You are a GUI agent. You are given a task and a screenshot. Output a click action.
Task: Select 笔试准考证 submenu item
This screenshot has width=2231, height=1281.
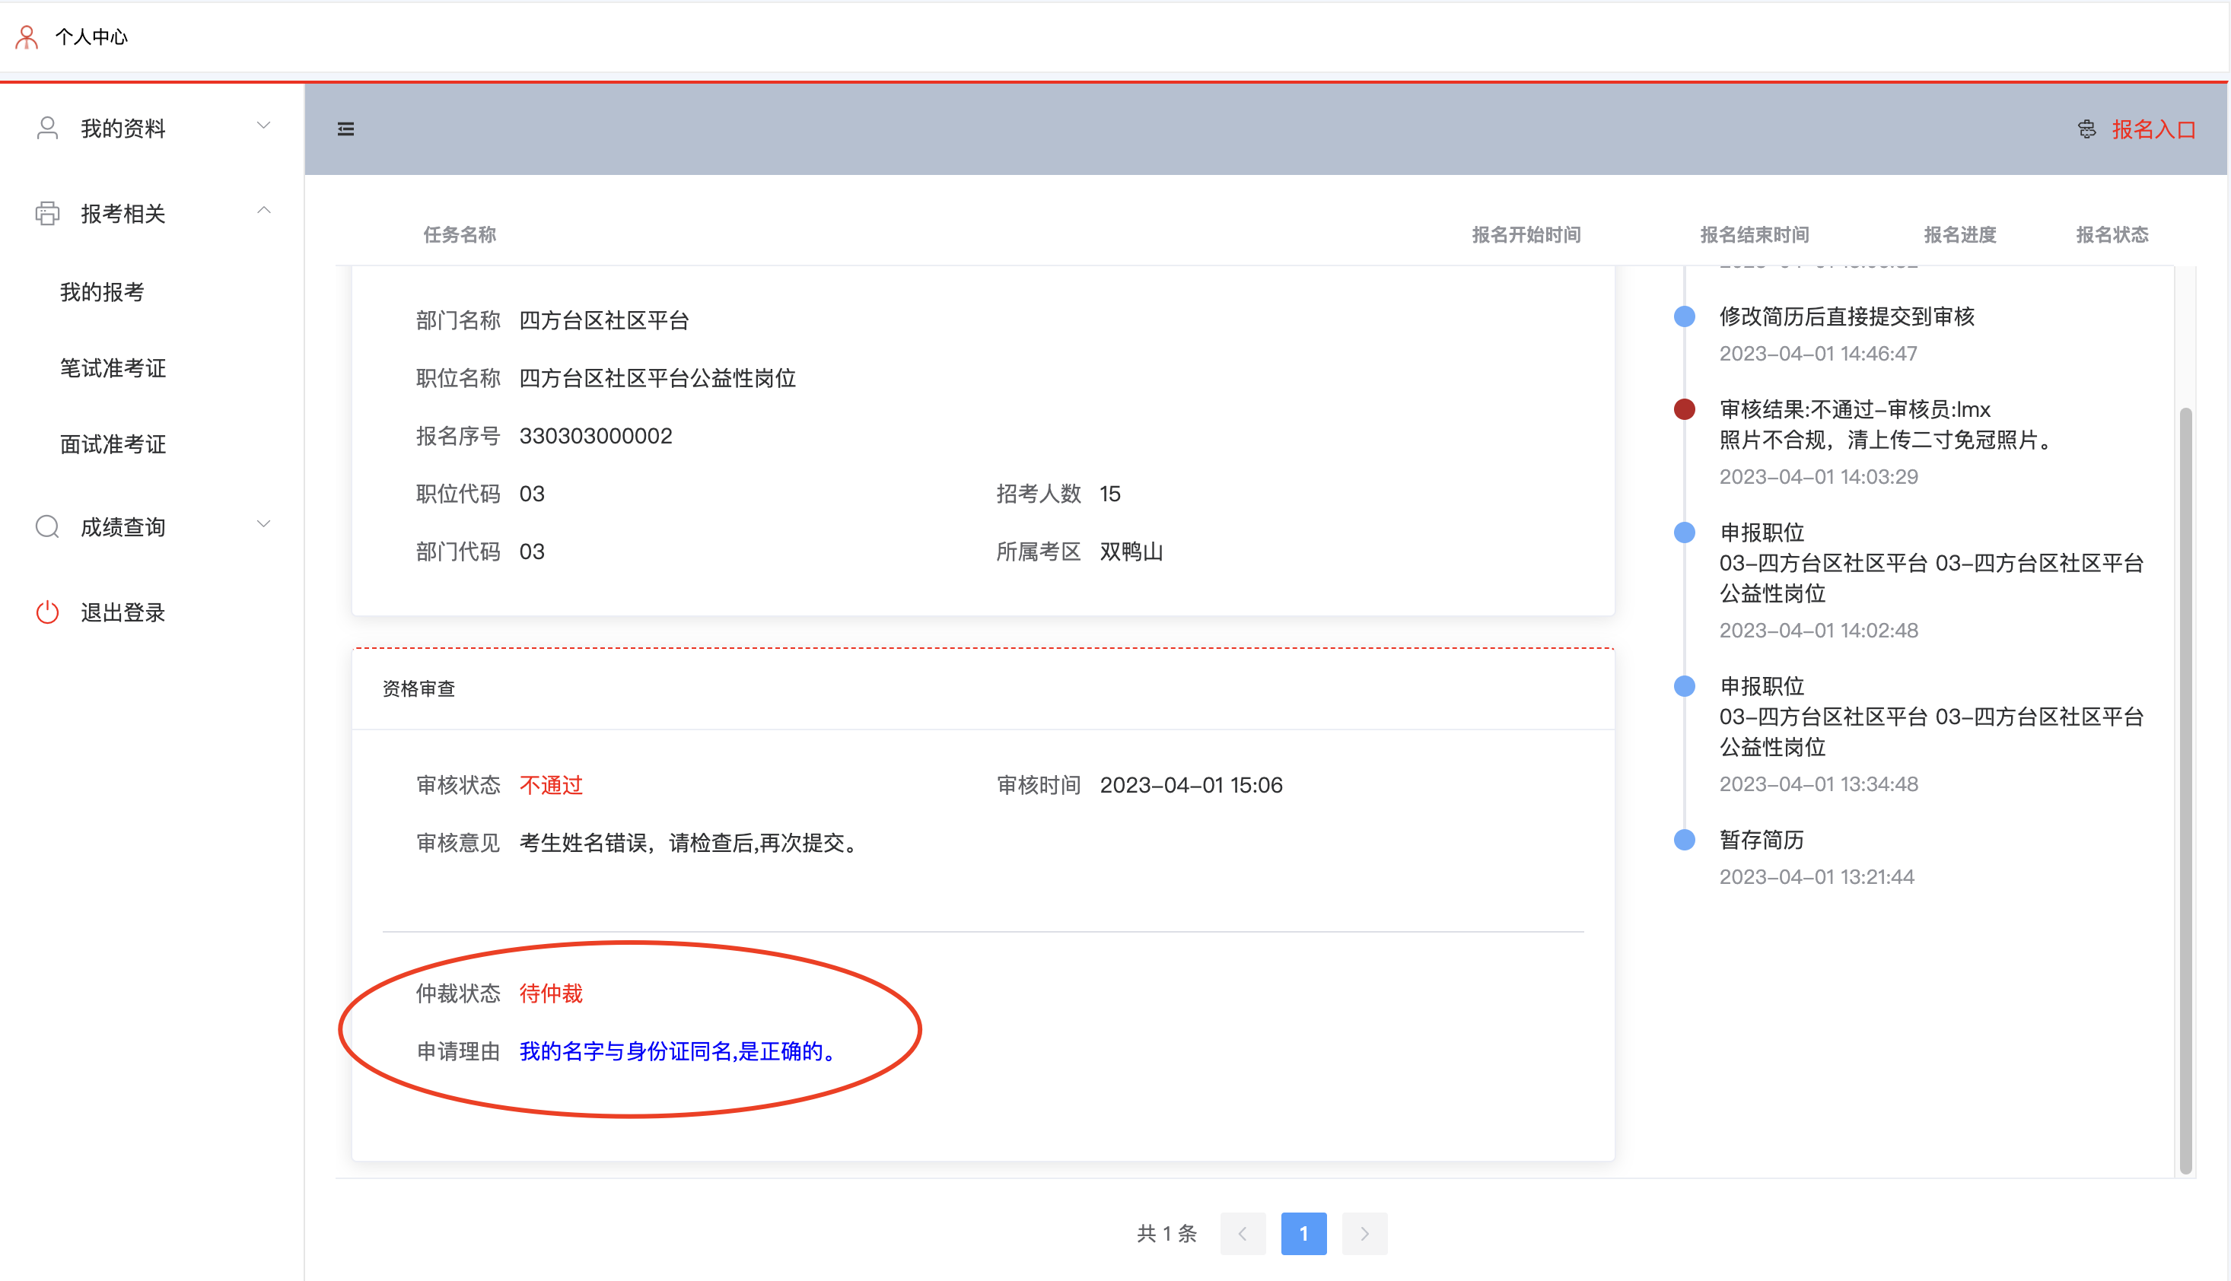pos(113,369)
